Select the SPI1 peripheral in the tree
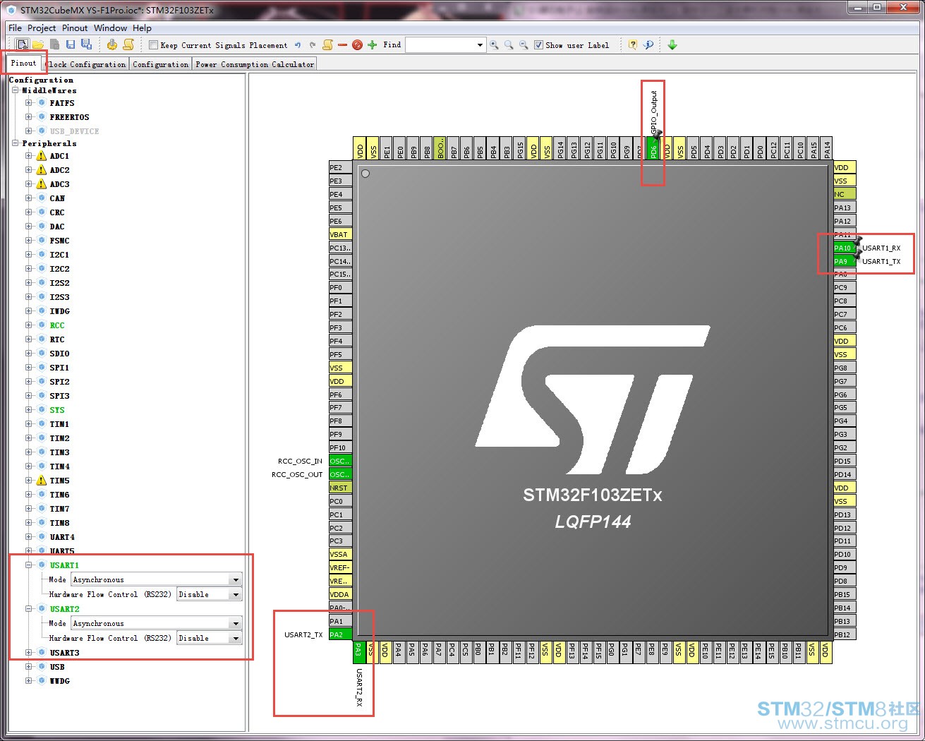Image resolution: width=925 pixels, height=741 pixels. [59, 368]
